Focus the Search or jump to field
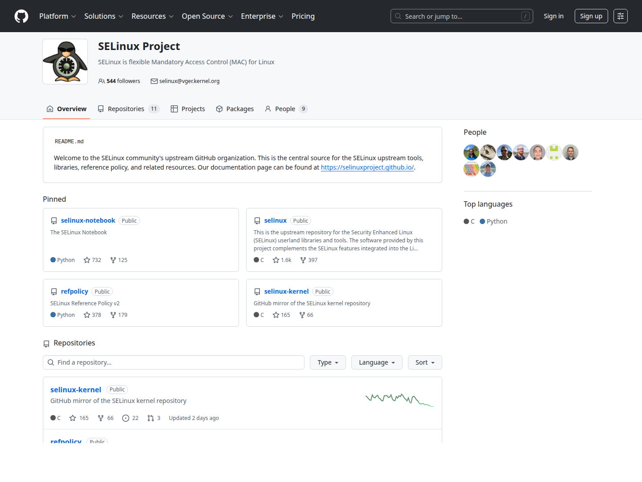Viewport: 642px width, 482px height. [462, 16]
